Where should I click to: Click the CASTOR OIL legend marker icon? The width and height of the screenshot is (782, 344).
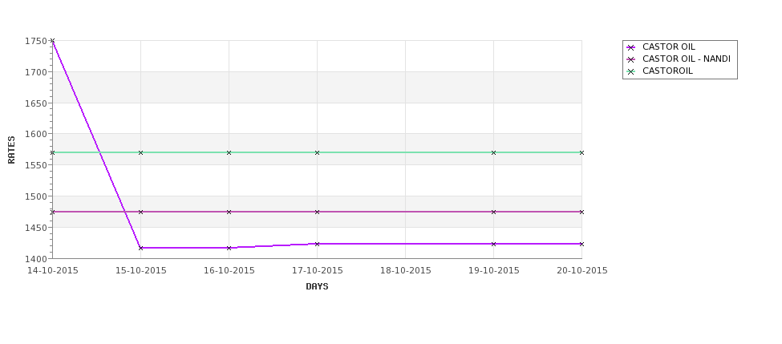tap(631, 47)
